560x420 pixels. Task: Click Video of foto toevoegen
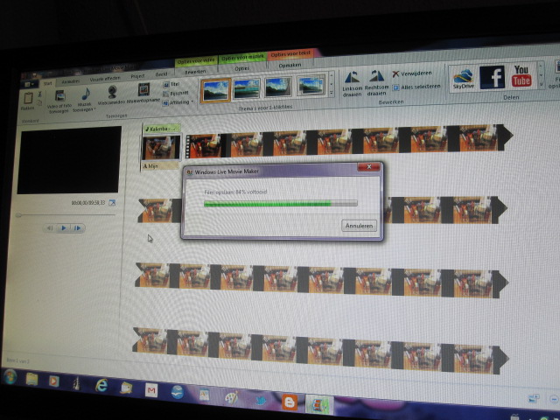click(59, 101)
